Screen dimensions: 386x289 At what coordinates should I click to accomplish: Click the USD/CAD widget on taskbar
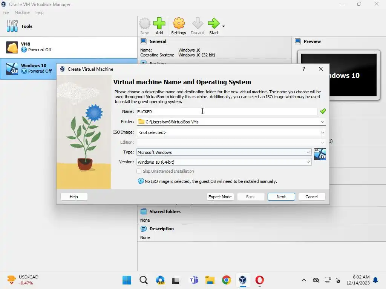click(24, 280)
